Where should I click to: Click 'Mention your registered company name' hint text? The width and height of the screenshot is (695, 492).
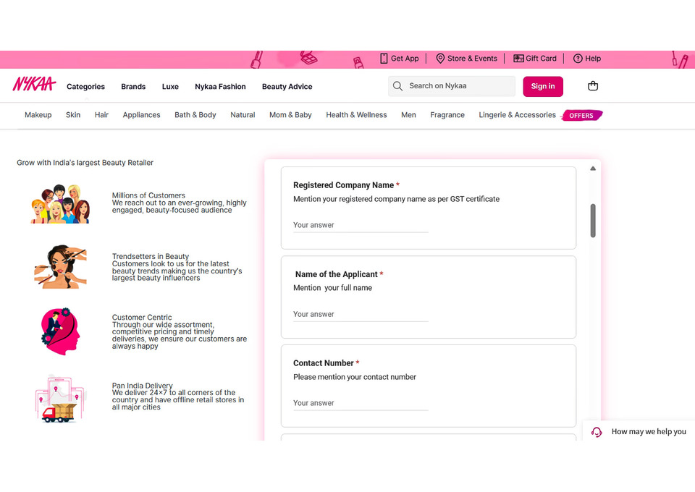pyautogui.click(x=396, y=199)
